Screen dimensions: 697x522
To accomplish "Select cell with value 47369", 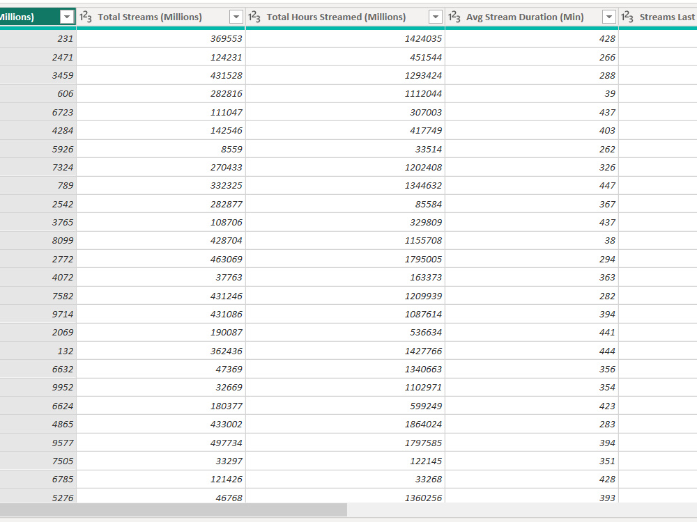I will (x=161, y=370).
